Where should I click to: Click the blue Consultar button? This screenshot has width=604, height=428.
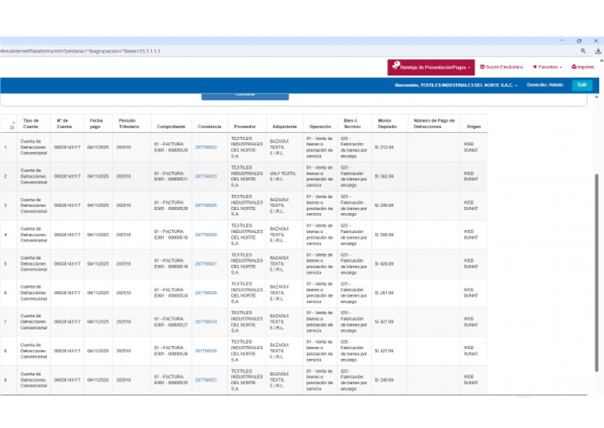[245, 95]
